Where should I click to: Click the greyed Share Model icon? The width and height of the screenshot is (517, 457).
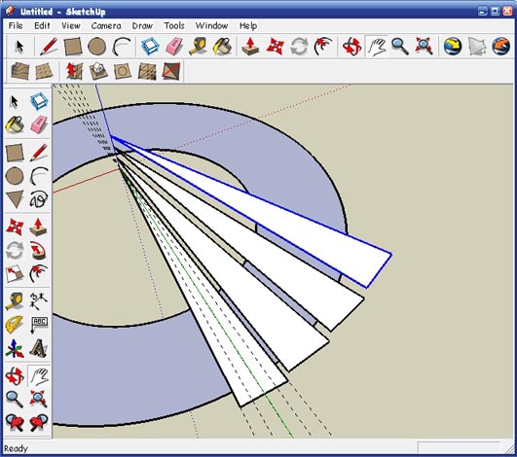click(477, 47)
